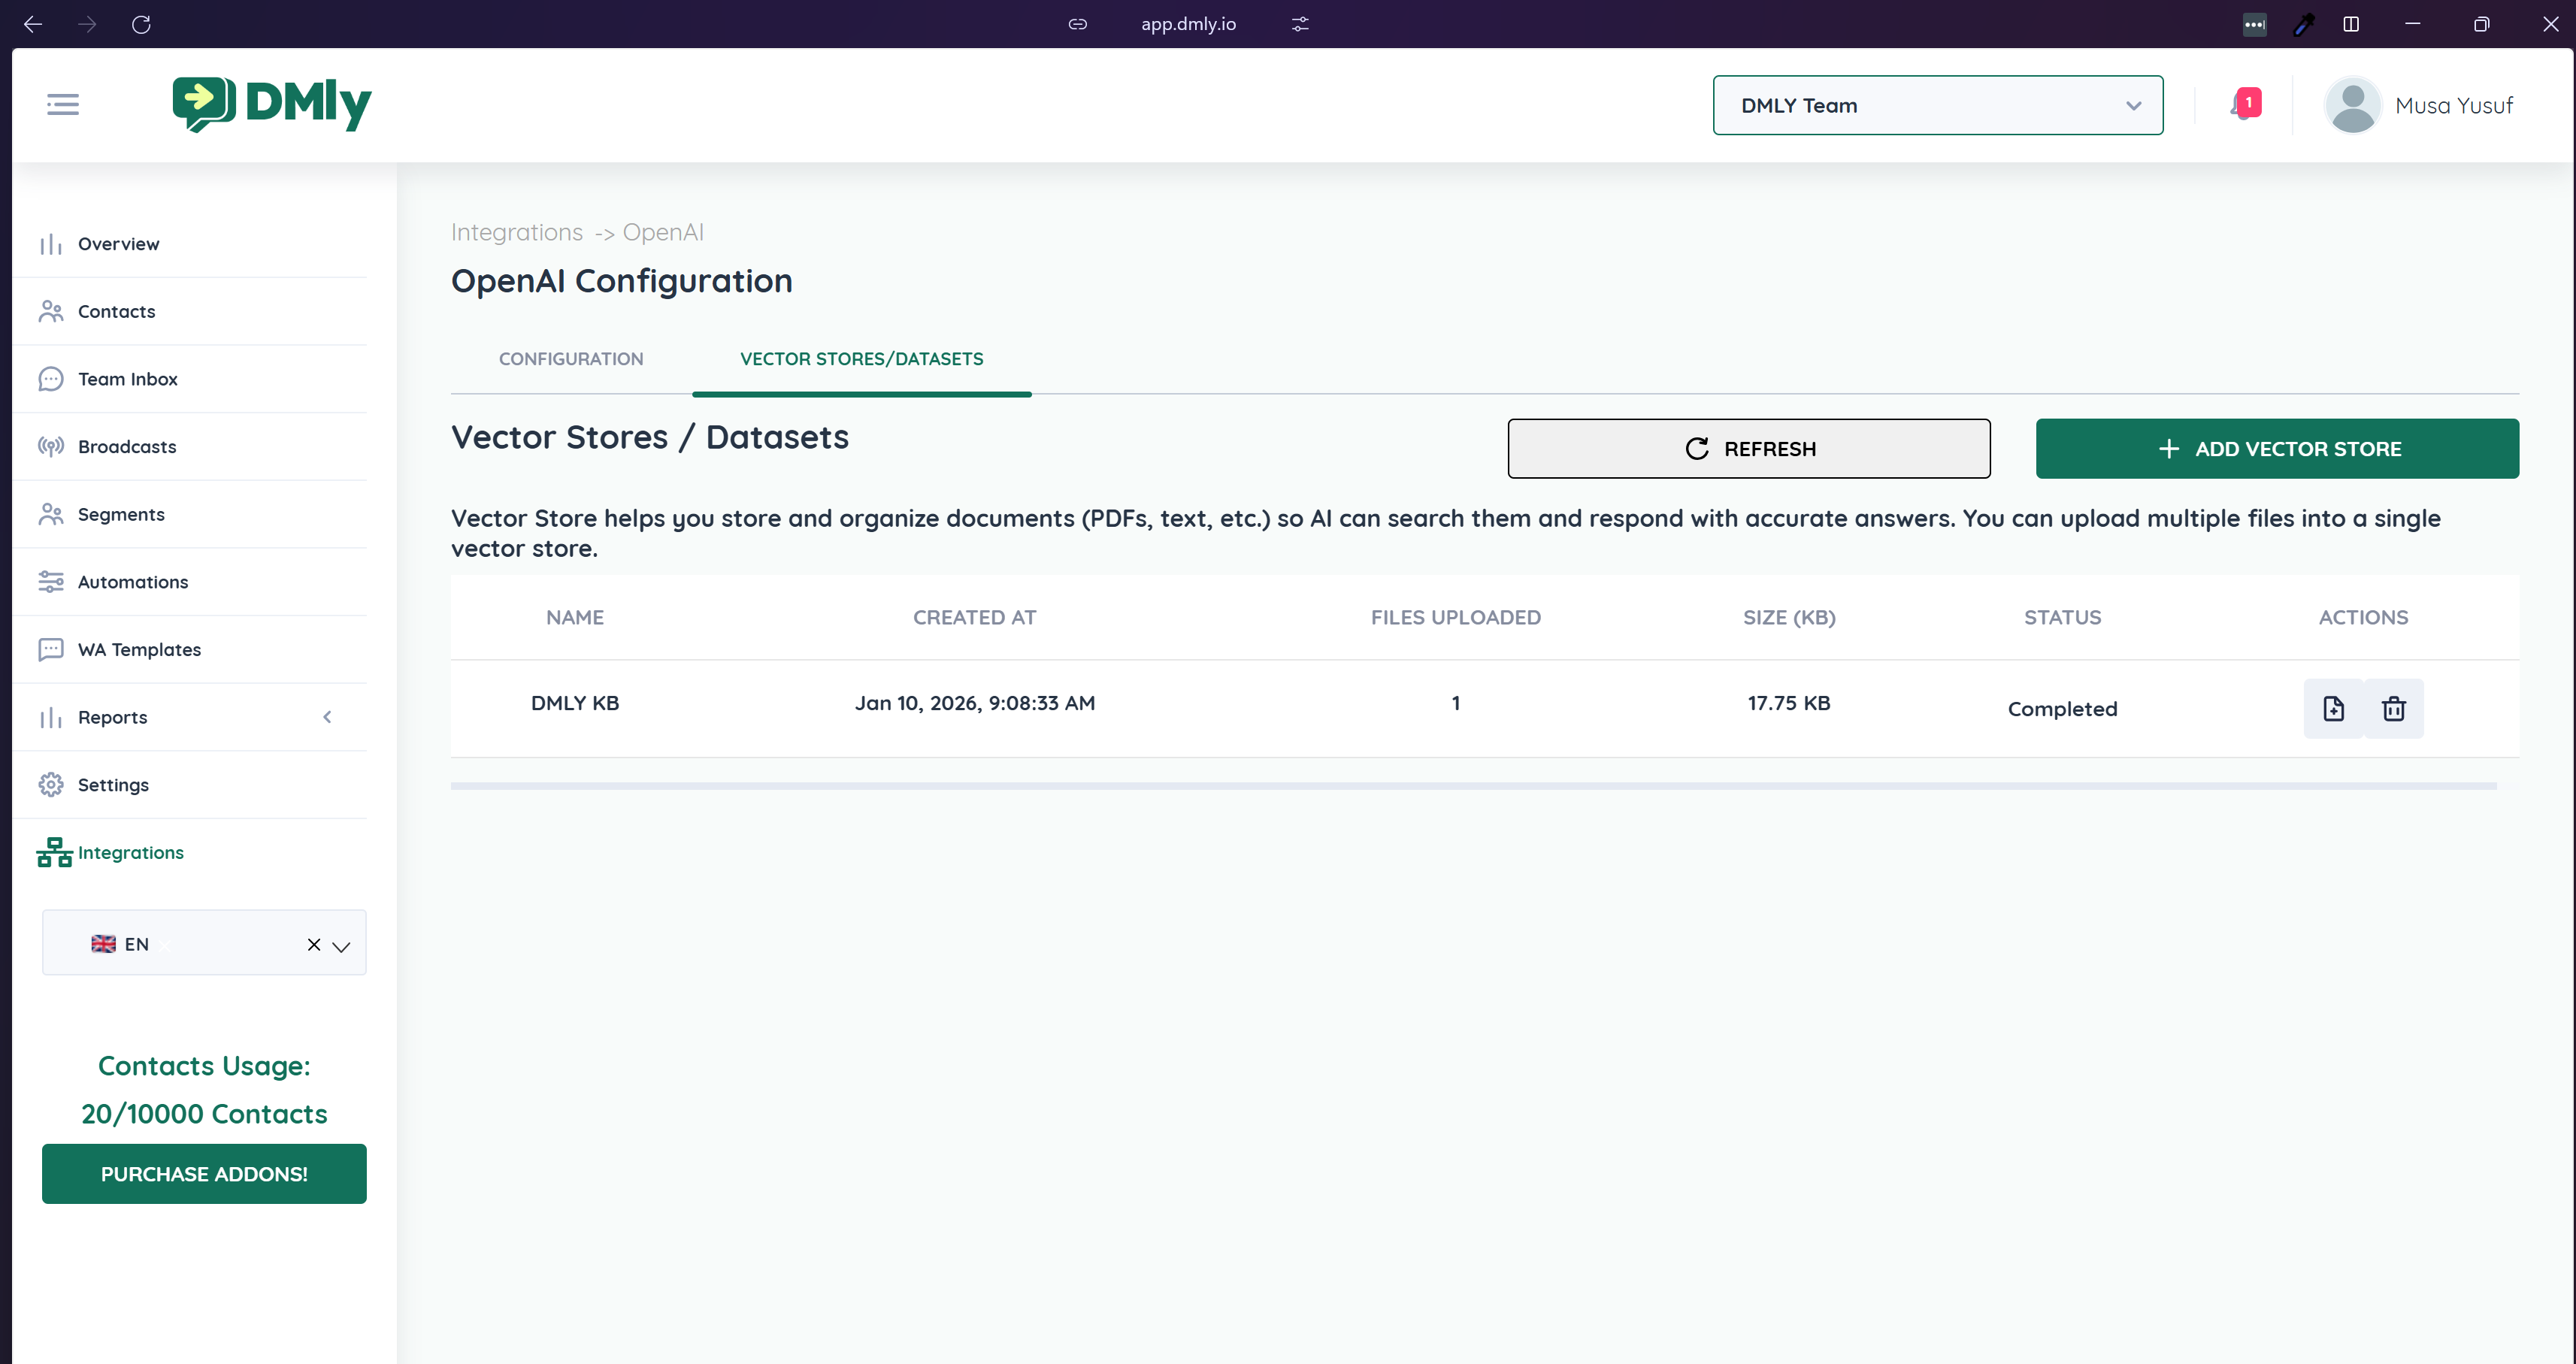The image size is (2576, 1364).
Task: Delete the DMLY KB vector store
Action: pyautogui.click(x=2393, y=708)
